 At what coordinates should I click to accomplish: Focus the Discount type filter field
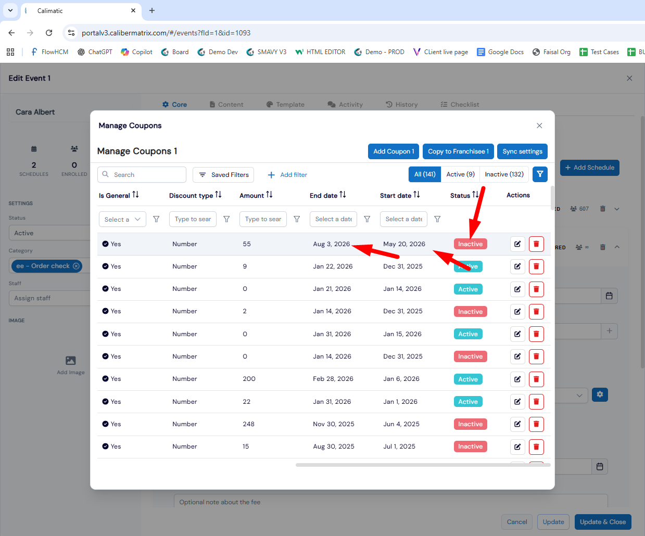[x=193, y=220]
